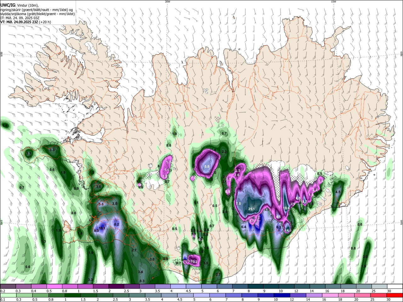The height and width of the screenshot is (302, 403).
Task: Select the 30 white swatch in upper legend
Action: pos(394,286)
